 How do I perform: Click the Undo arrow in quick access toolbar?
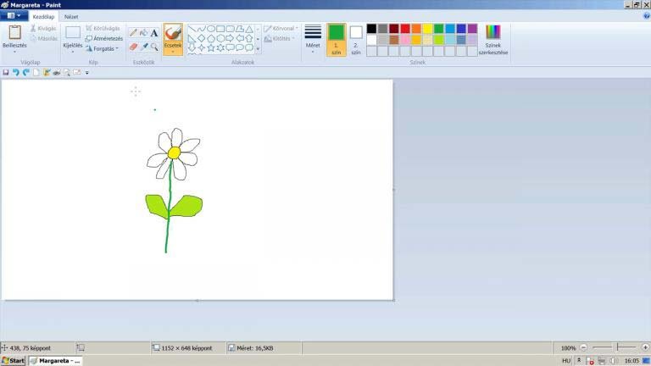[16, 73]
